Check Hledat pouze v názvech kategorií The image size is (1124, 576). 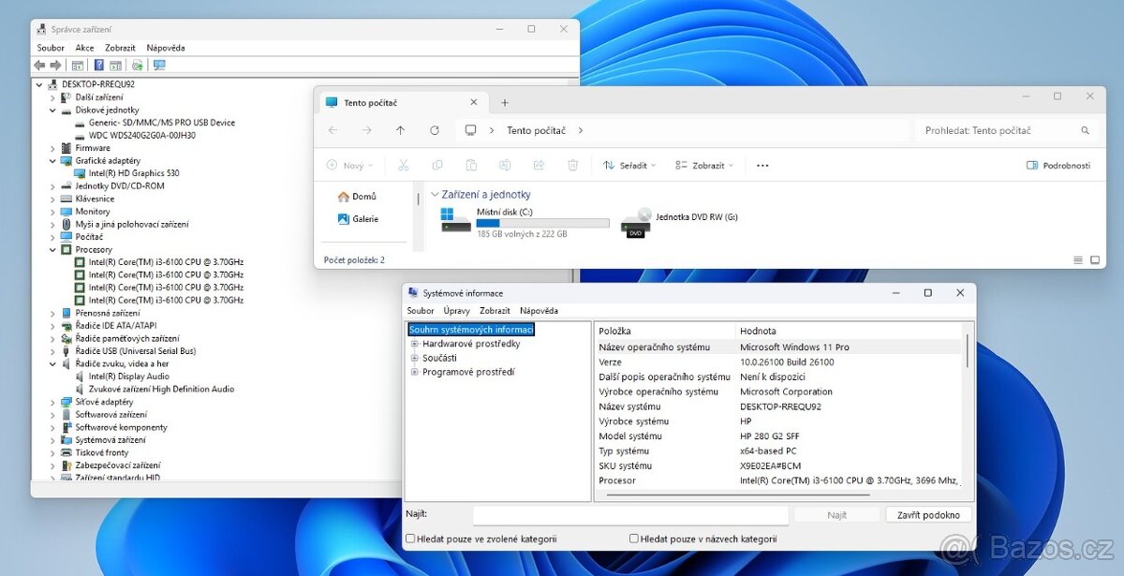[x=634, y=539]
